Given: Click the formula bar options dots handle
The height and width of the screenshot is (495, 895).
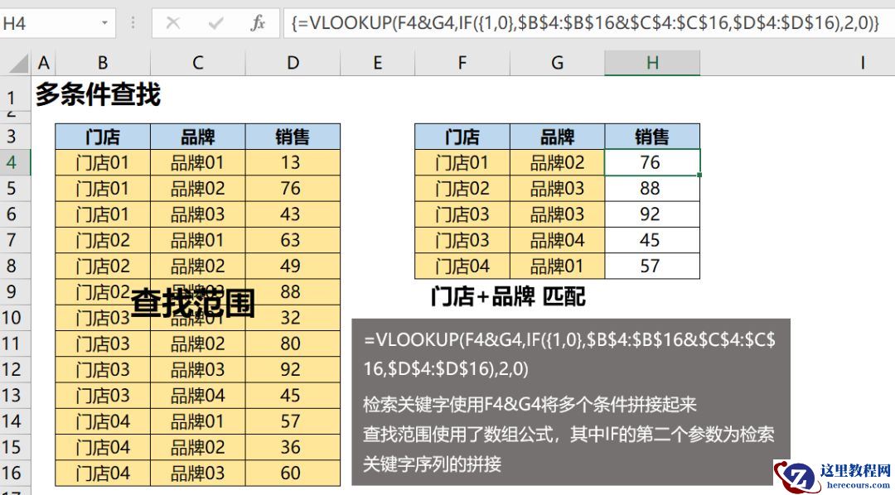Looking at the screenshot, I should pos(133,23).
